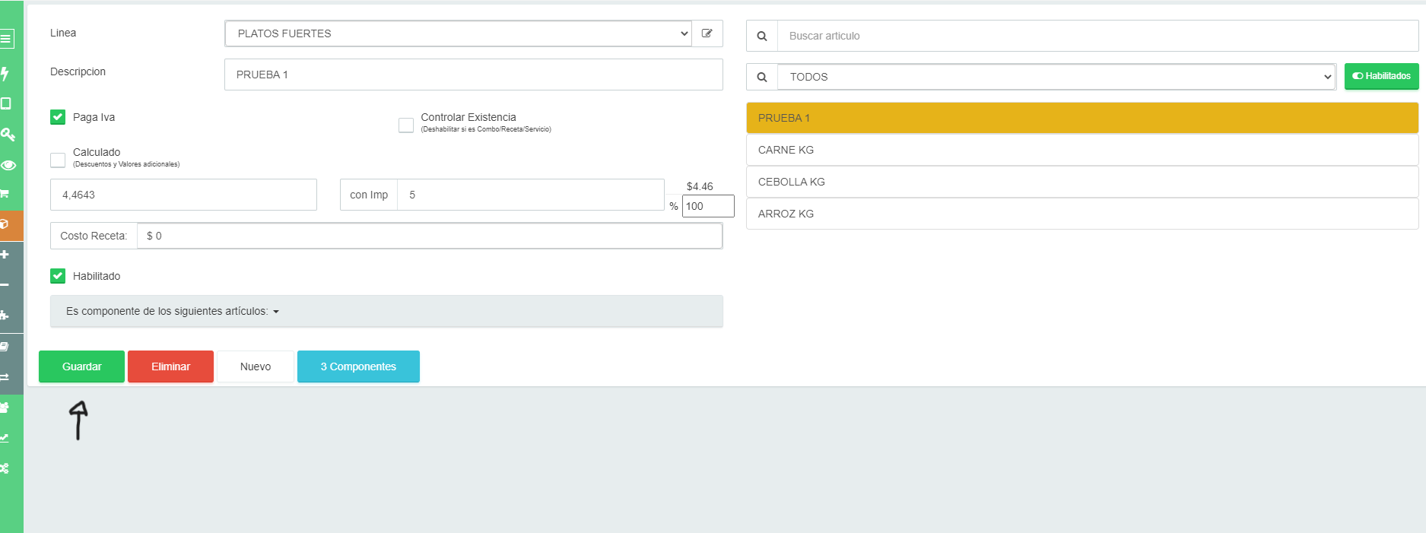This screenshot has height=533, width=1426.
Task: Open the shopping cart sidebar icon
Action: [5, 194]
